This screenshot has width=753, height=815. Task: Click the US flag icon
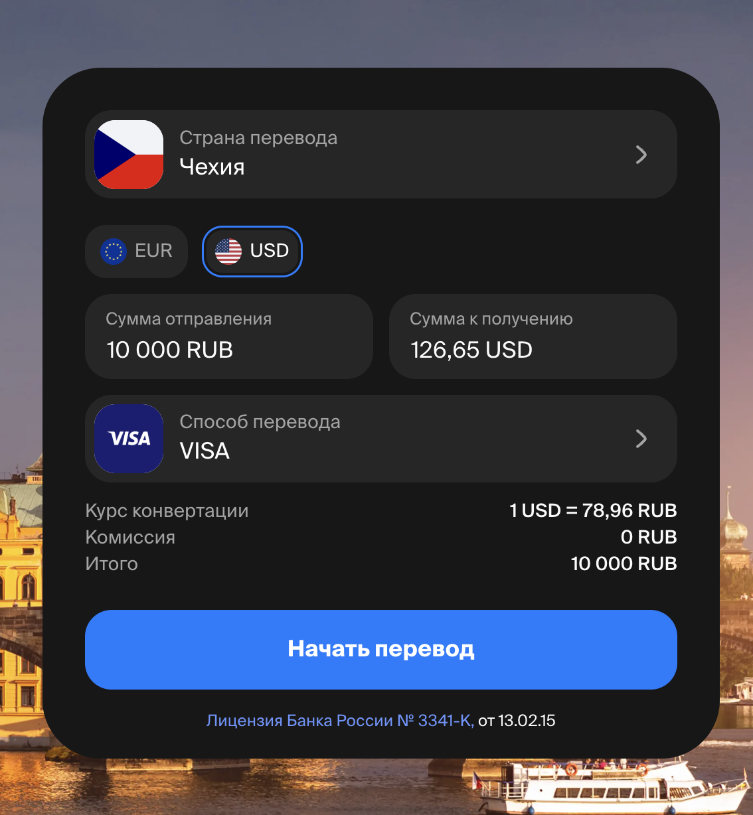pos(228,252)
